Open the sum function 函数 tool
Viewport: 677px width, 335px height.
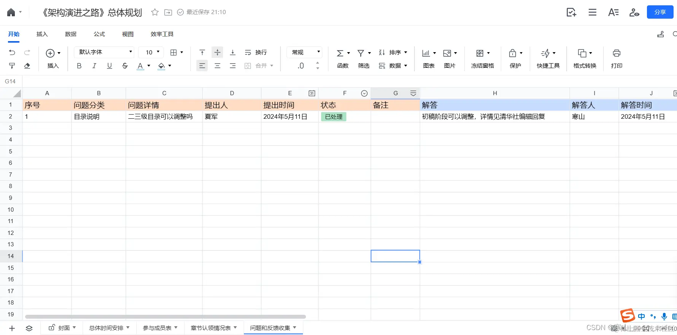click(x=342, y=59)
